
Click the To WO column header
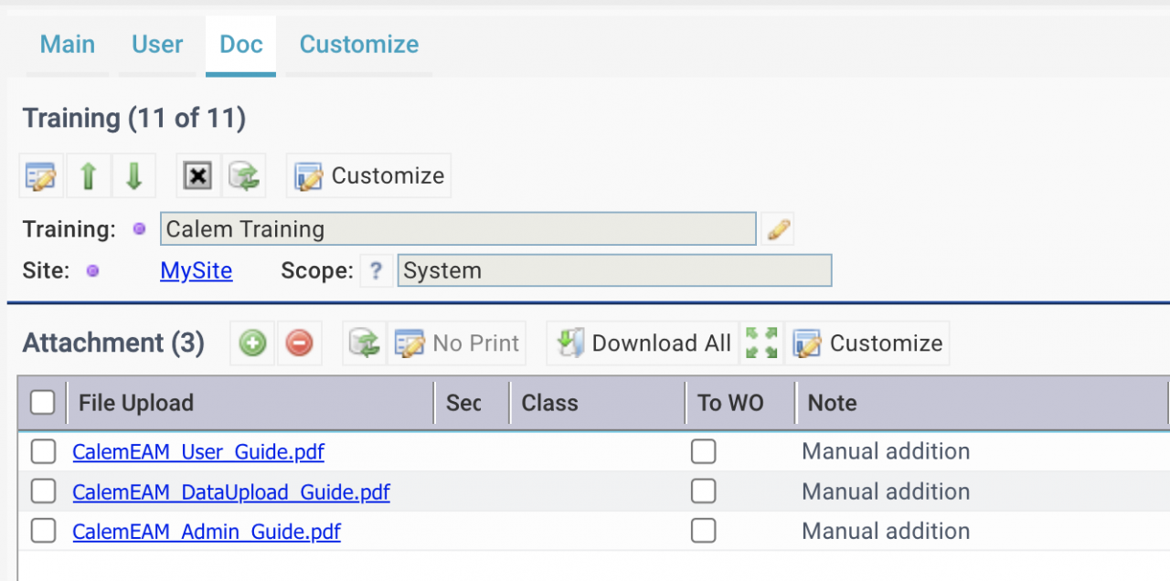point(740,403)
